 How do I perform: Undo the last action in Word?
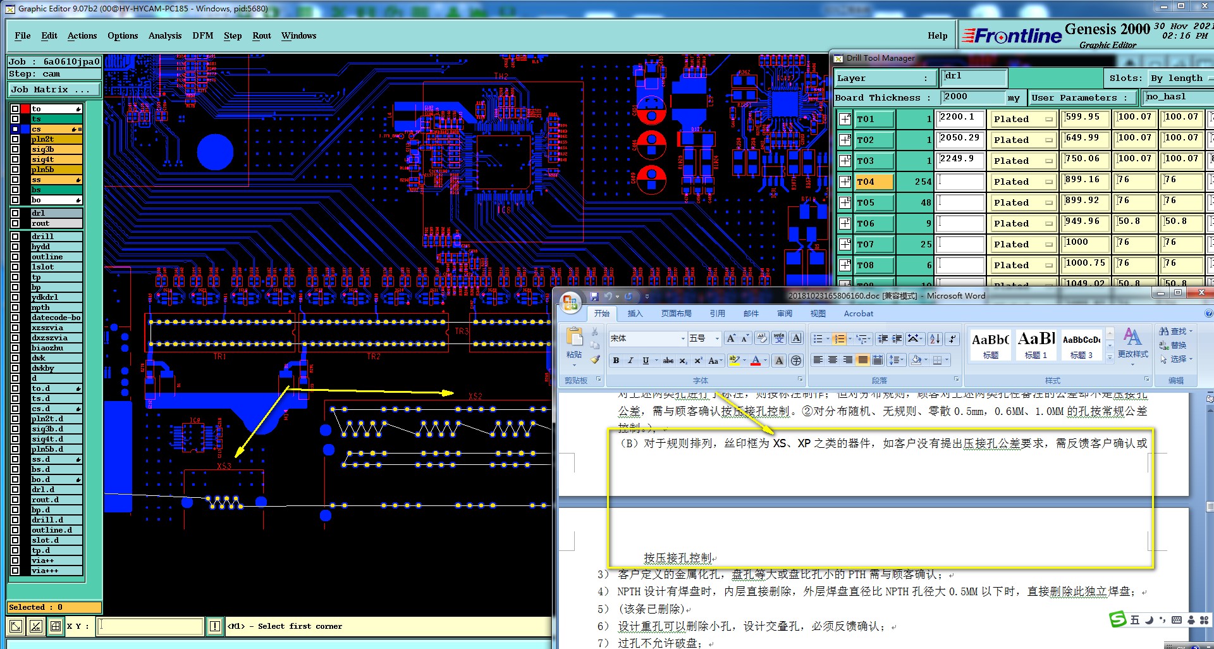tap(608, 296)
